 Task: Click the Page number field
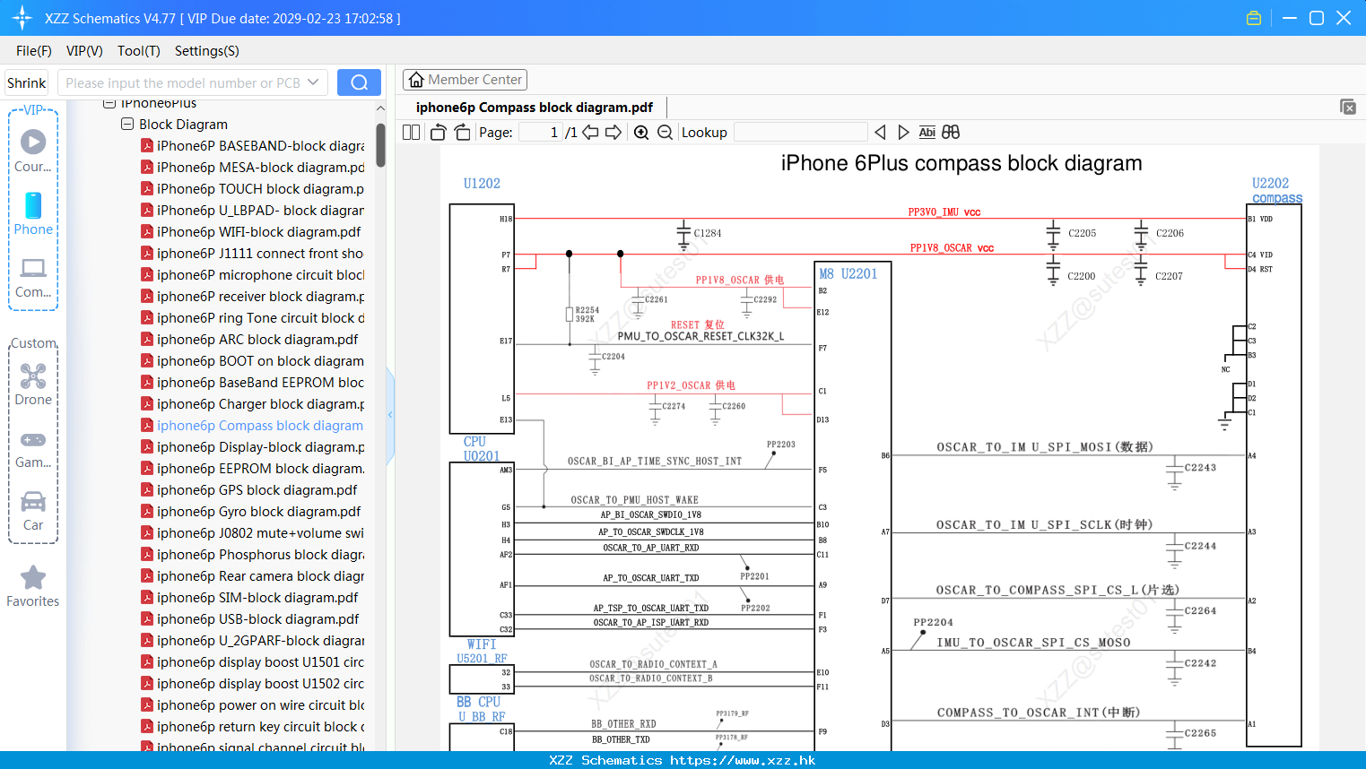pos(541,132)
